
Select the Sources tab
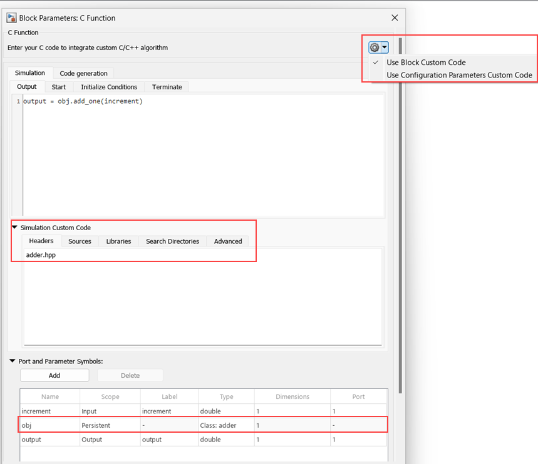[x=80, y=241]
